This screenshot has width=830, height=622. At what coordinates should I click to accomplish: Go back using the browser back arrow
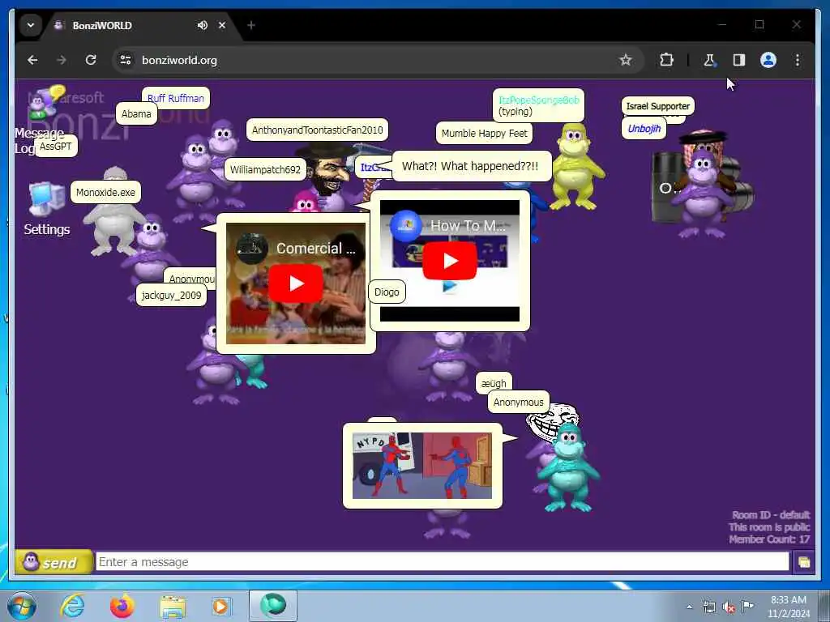click(x=32, y=60)
